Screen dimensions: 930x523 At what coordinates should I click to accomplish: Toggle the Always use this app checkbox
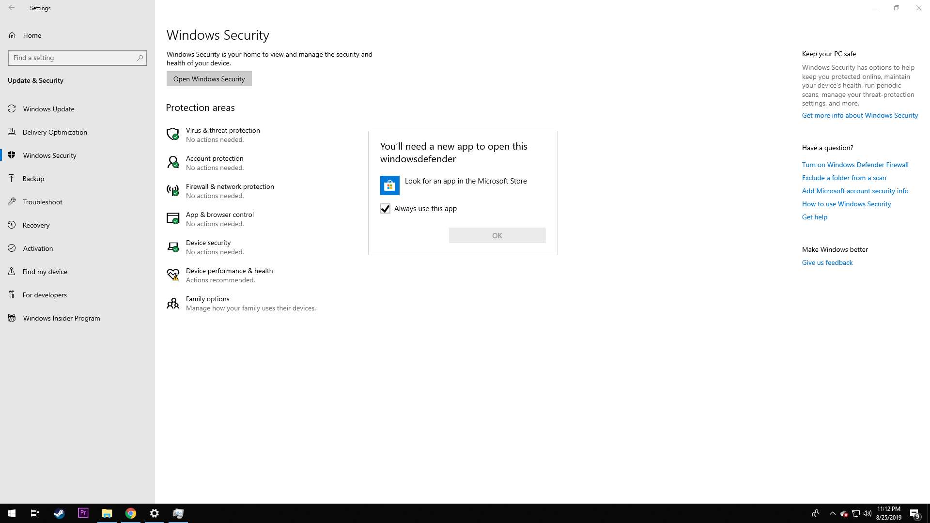(x=385, y=208)
